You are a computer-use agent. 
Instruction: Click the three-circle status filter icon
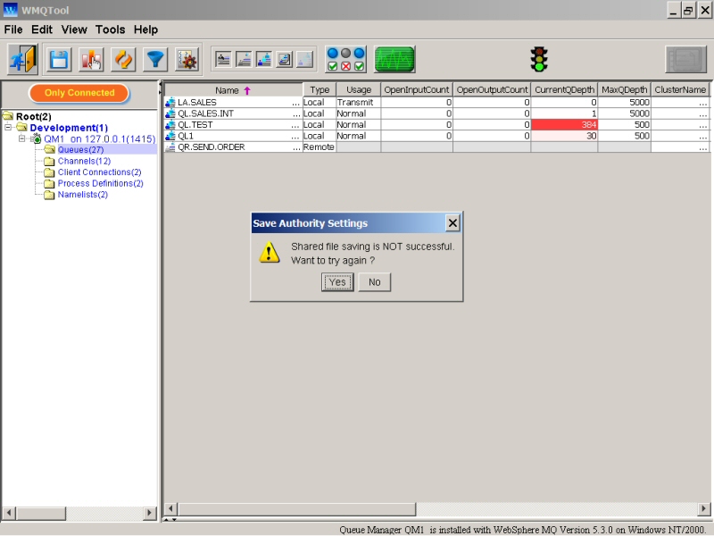point(345,59)
